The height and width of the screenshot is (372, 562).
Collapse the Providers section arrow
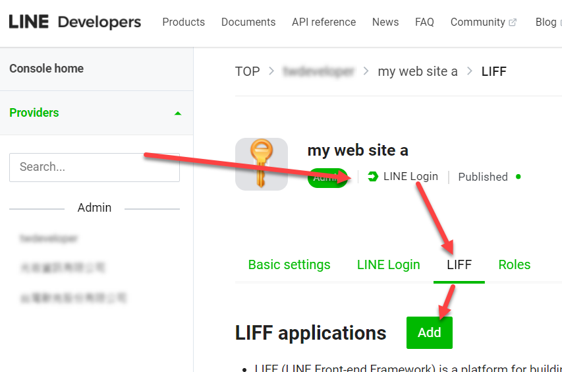click(177, 113)
